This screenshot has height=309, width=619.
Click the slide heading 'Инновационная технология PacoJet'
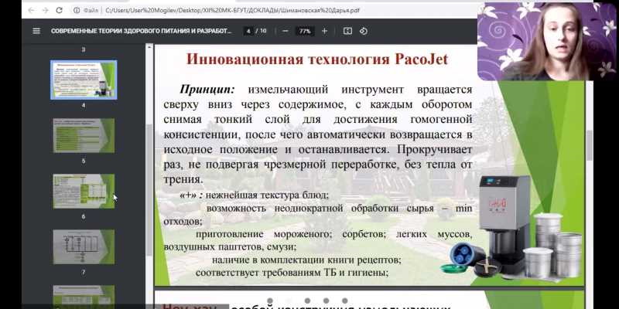pos(317,59)
